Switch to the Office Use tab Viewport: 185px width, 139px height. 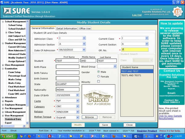[85, 28]
